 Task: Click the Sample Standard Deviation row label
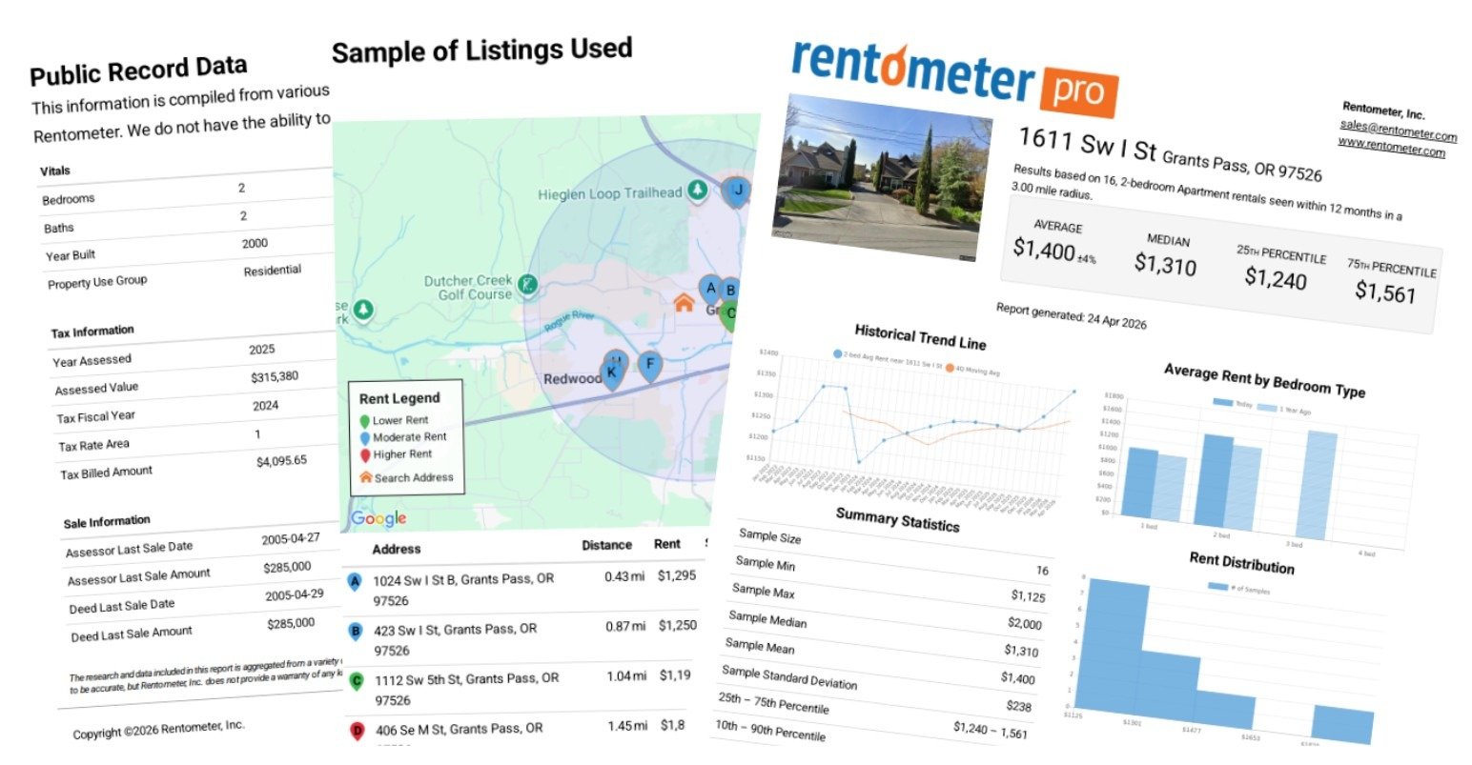(789, 676)
